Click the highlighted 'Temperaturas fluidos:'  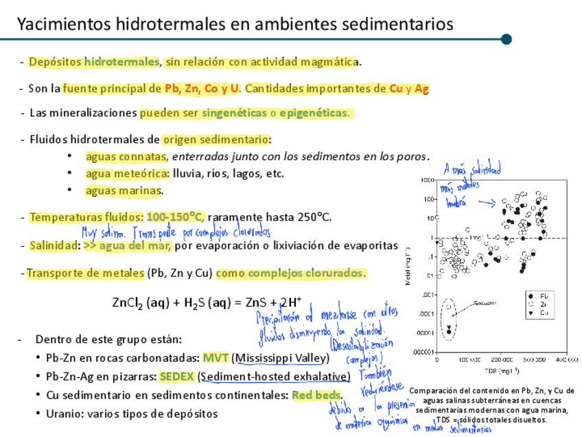pyautogui.click(x=86, y=217)
